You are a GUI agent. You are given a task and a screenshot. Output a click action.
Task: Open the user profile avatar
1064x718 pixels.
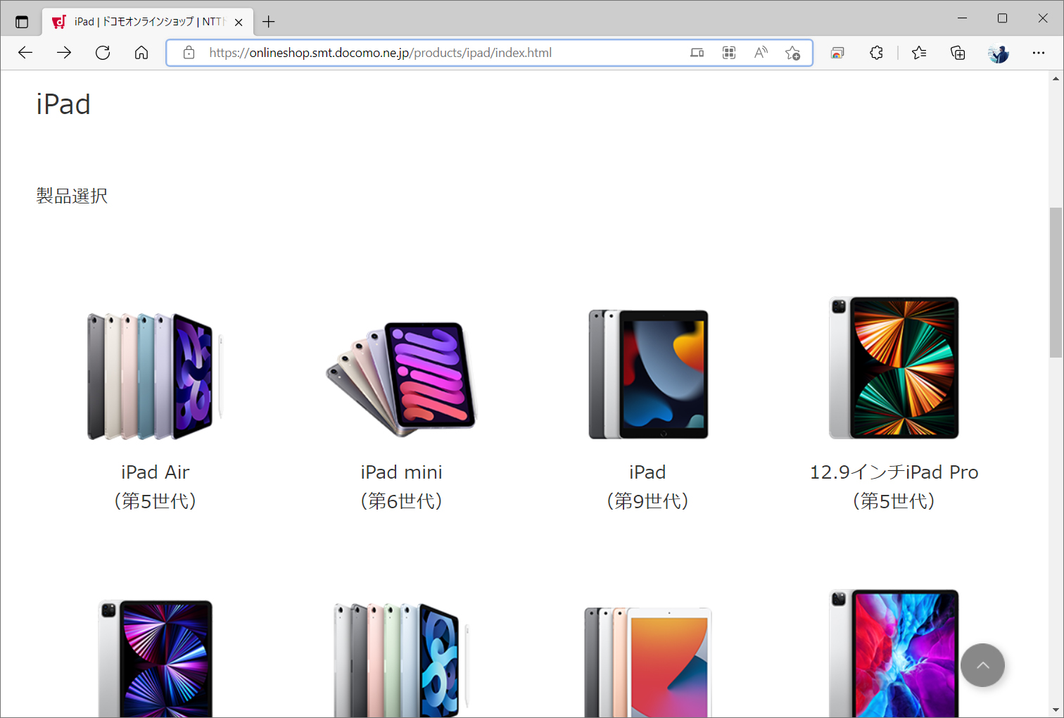point(998,53)
